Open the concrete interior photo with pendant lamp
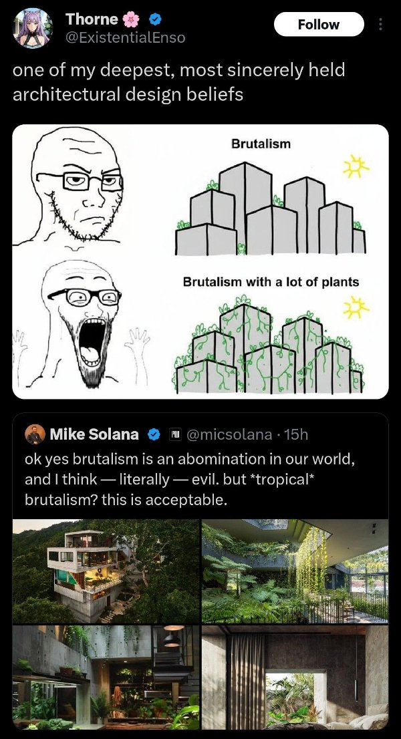Screen dimensions: 401x739 coord(106,678)
